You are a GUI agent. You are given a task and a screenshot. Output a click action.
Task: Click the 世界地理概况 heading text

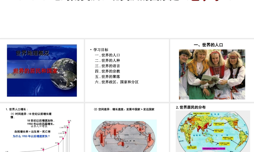(33, 53)
